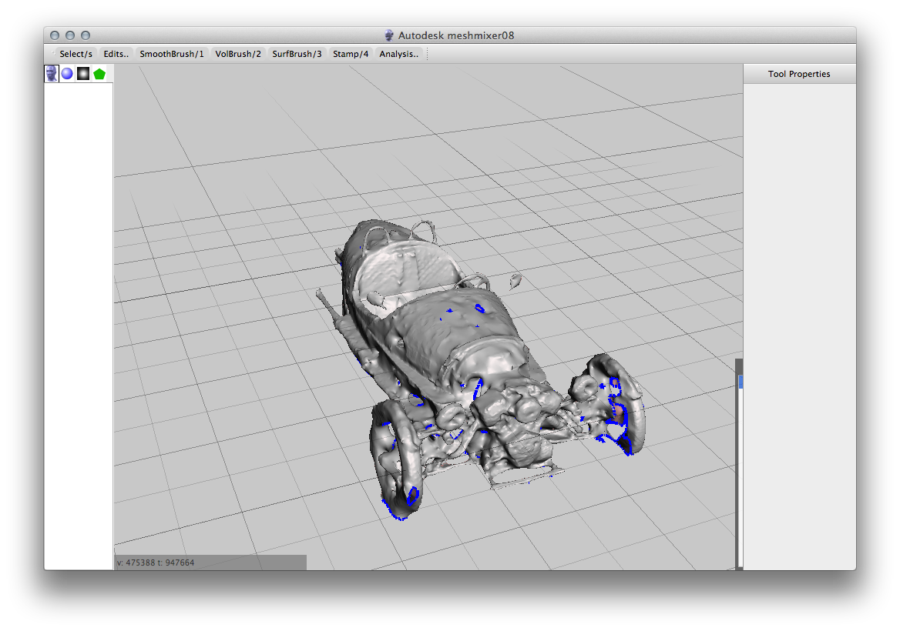Expand the Analysis.. menu
Viewport: 900px width, 631px height.
tap(398, 54)
